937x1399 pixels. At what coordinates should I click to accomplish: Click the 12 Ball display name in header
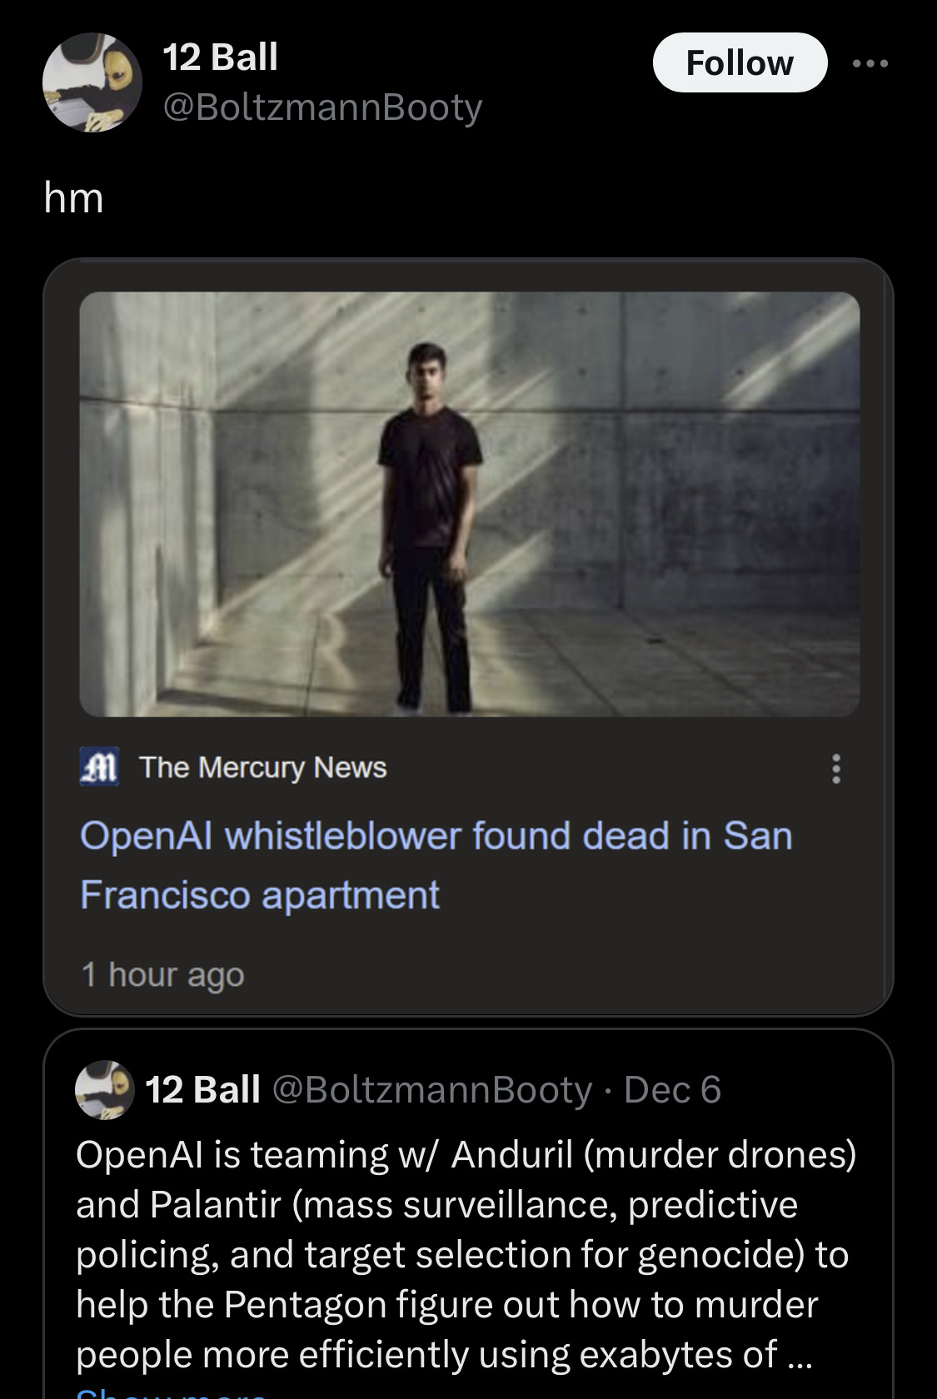click(x=220, y=57)
